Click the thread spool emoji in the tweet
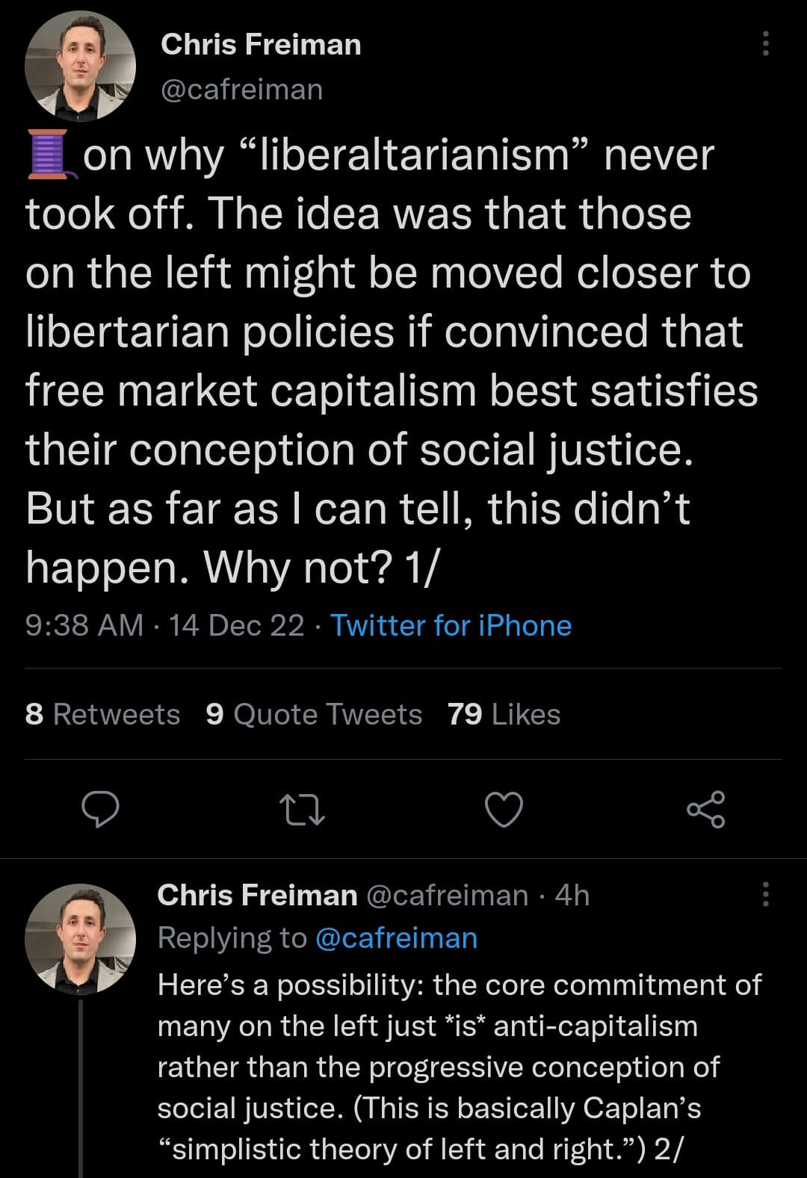 tap(49, 155)
